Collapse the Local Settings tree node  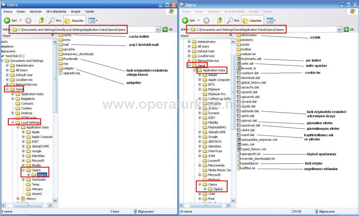[x=13, y=123]
